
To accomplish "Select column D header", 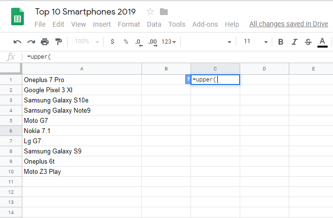I will tap(264, 69).
